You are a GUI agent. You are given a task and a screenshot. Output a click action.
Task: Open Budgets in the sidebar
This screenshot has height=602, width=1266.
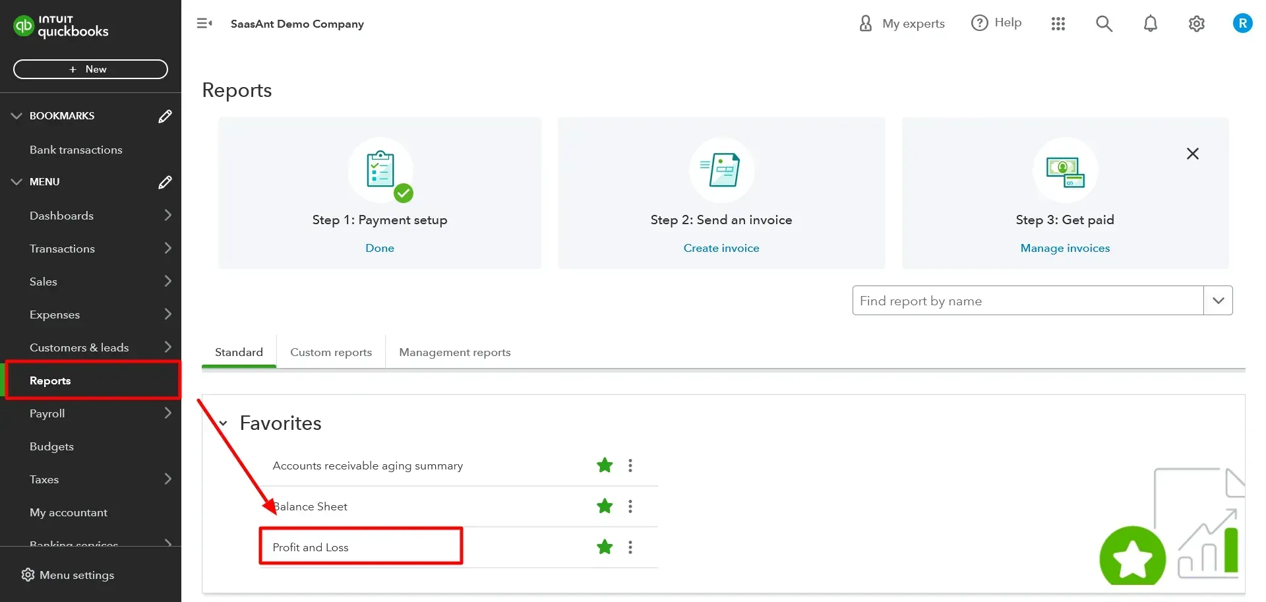click(x=51, y=446)
